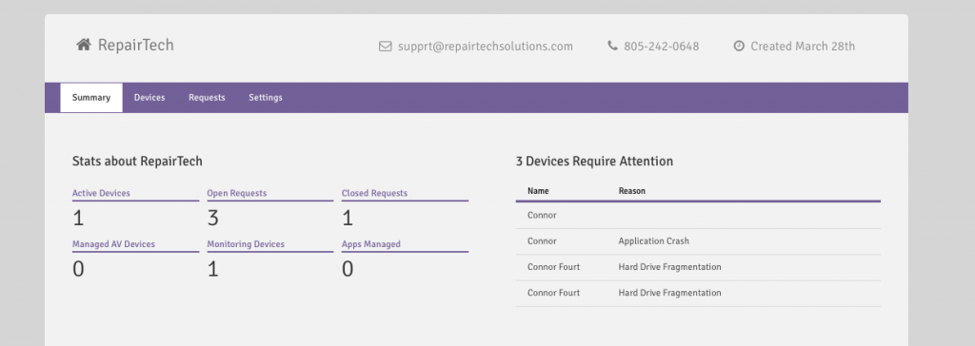Click the Reason column header
This screenshot has width=975, height=346.
[632, 191]
